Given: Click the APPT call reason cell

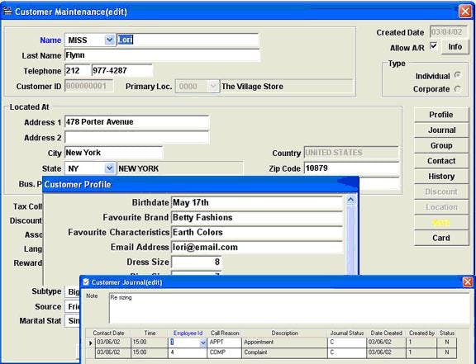Looking at the screenshot, I should pyautogui.click(x=225, y=343).
